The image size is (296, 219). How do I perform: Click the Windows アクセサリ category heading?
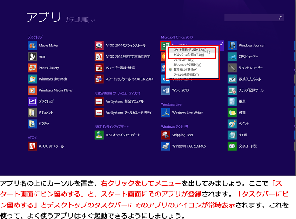(174, 127)
